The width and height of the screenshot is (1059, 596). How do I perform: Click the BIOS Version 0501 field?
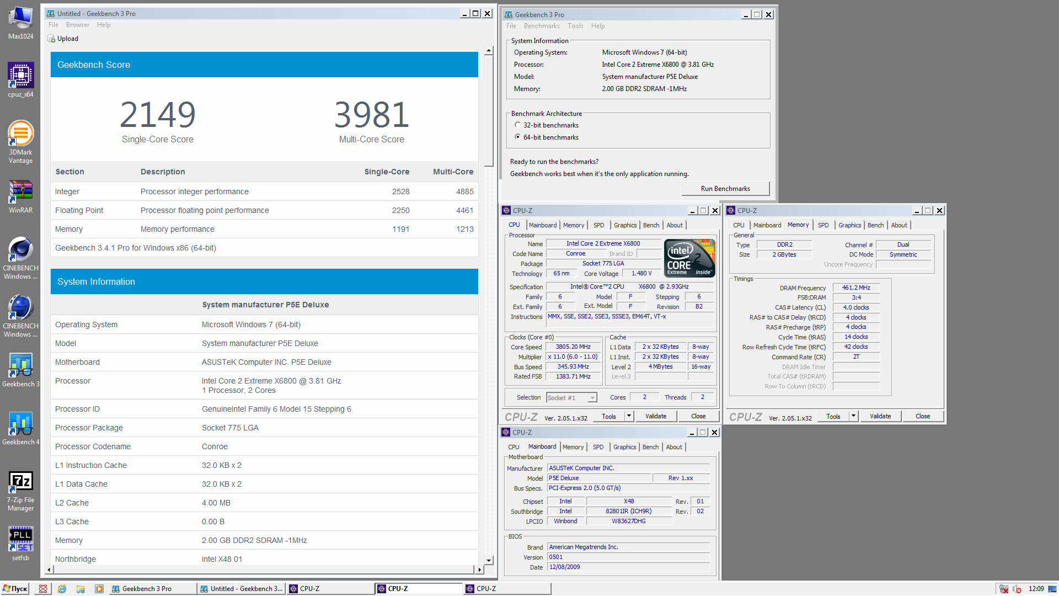pyautogui.click(x=629, y=557)
